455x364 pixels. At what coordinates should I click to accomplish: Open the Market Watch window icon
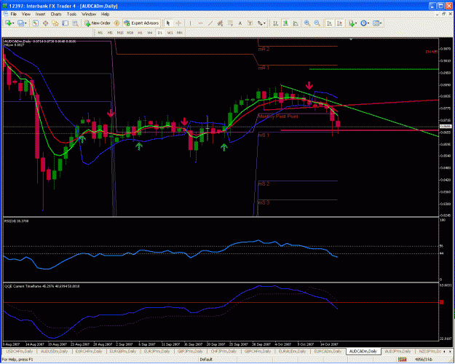[x=36, y=23]
